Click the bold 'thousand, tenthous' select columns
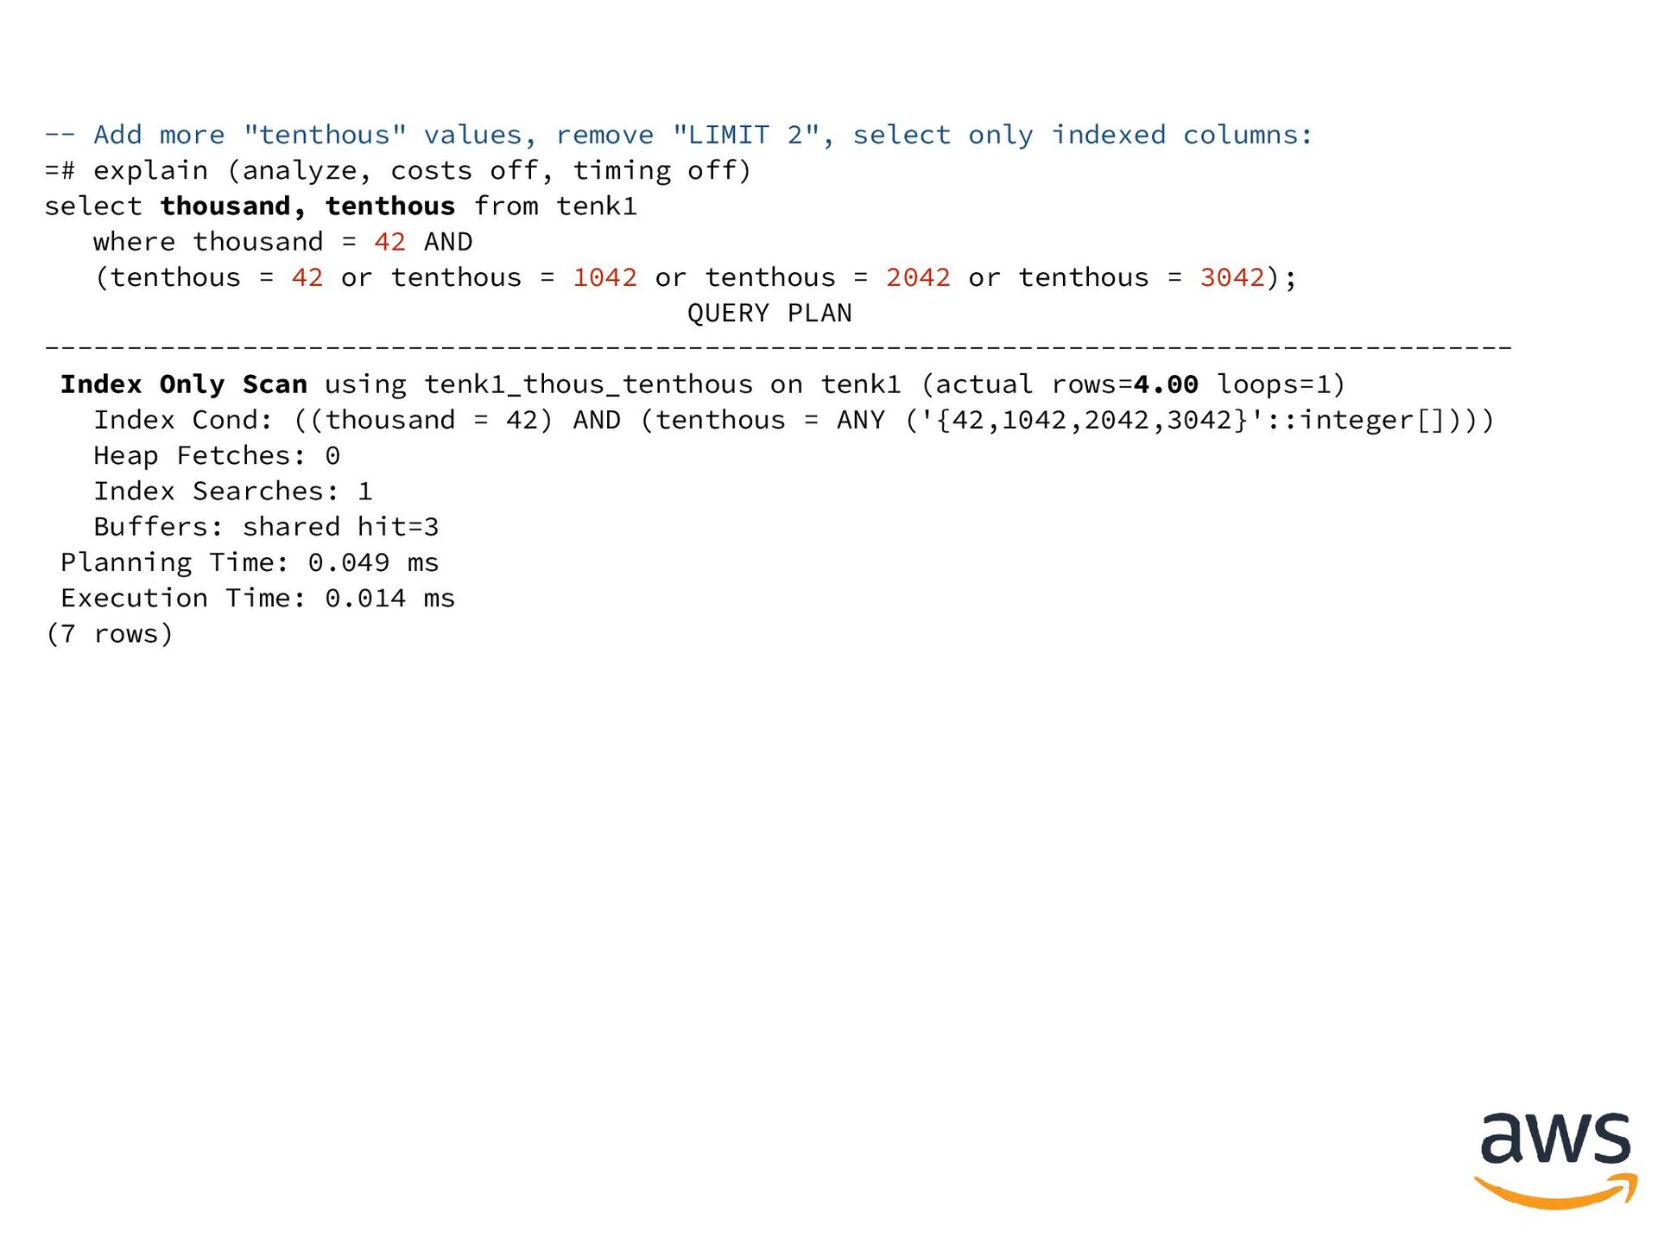This screenshot has height=1244, width=1658. click(307, 206)
